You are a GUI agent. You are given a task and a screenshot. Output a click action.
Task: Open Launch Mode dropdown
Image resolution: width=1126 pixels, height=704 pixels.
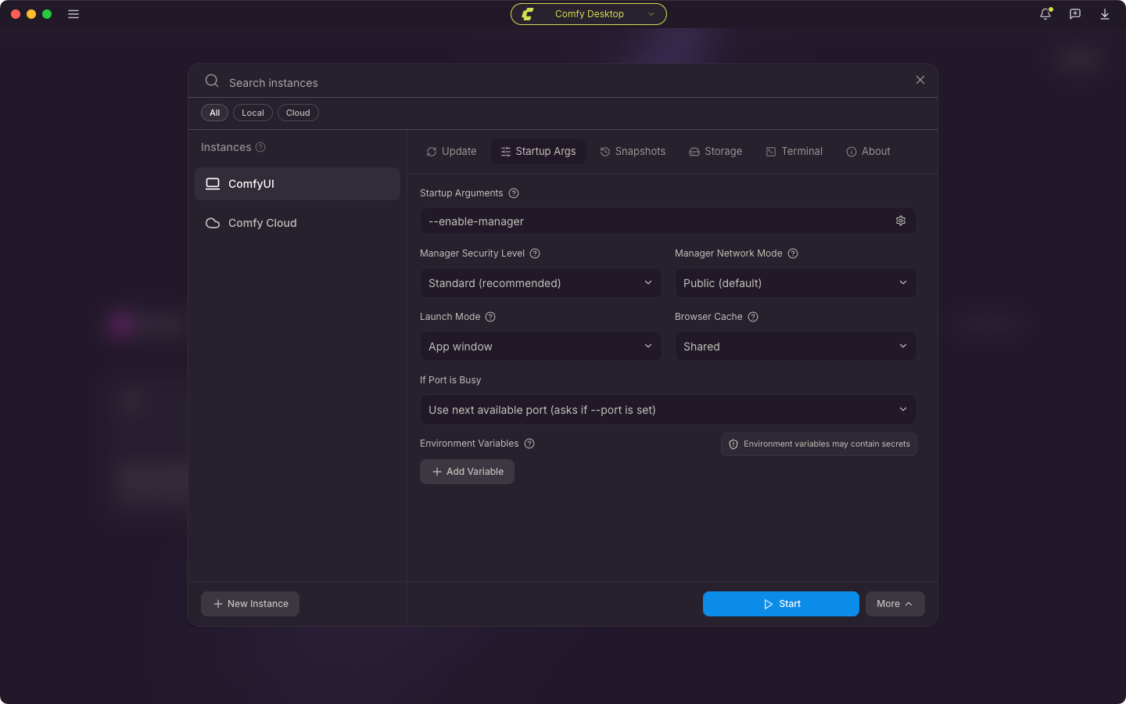pos(541,347)
